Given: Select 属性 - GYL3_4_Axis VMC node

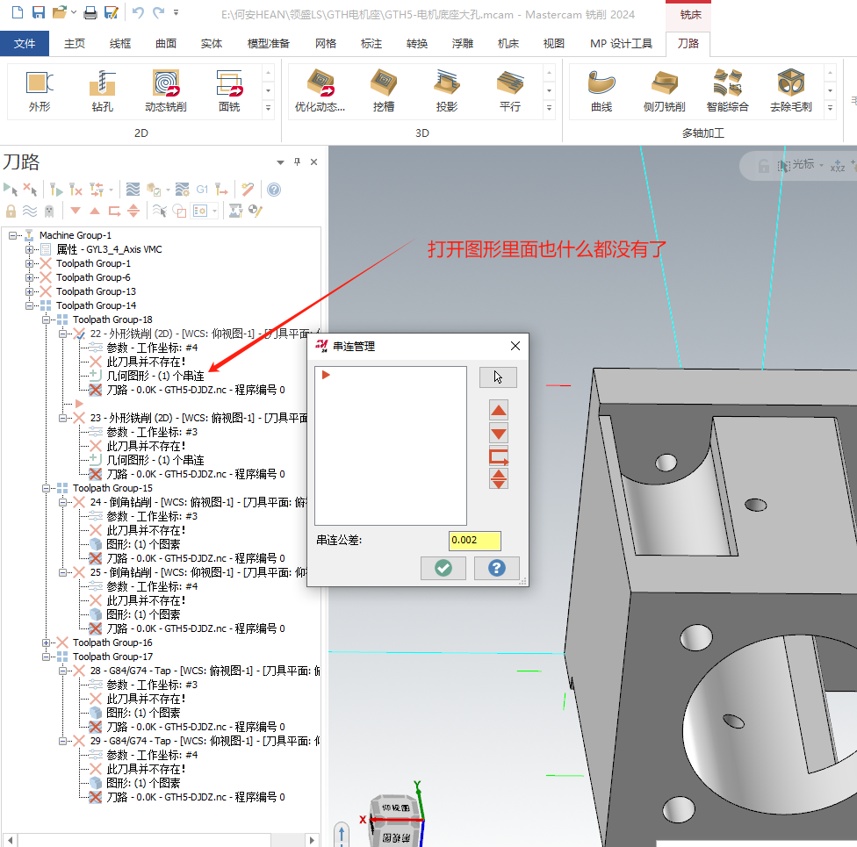Looking at the screenshot, I should (x=109, y=250).
